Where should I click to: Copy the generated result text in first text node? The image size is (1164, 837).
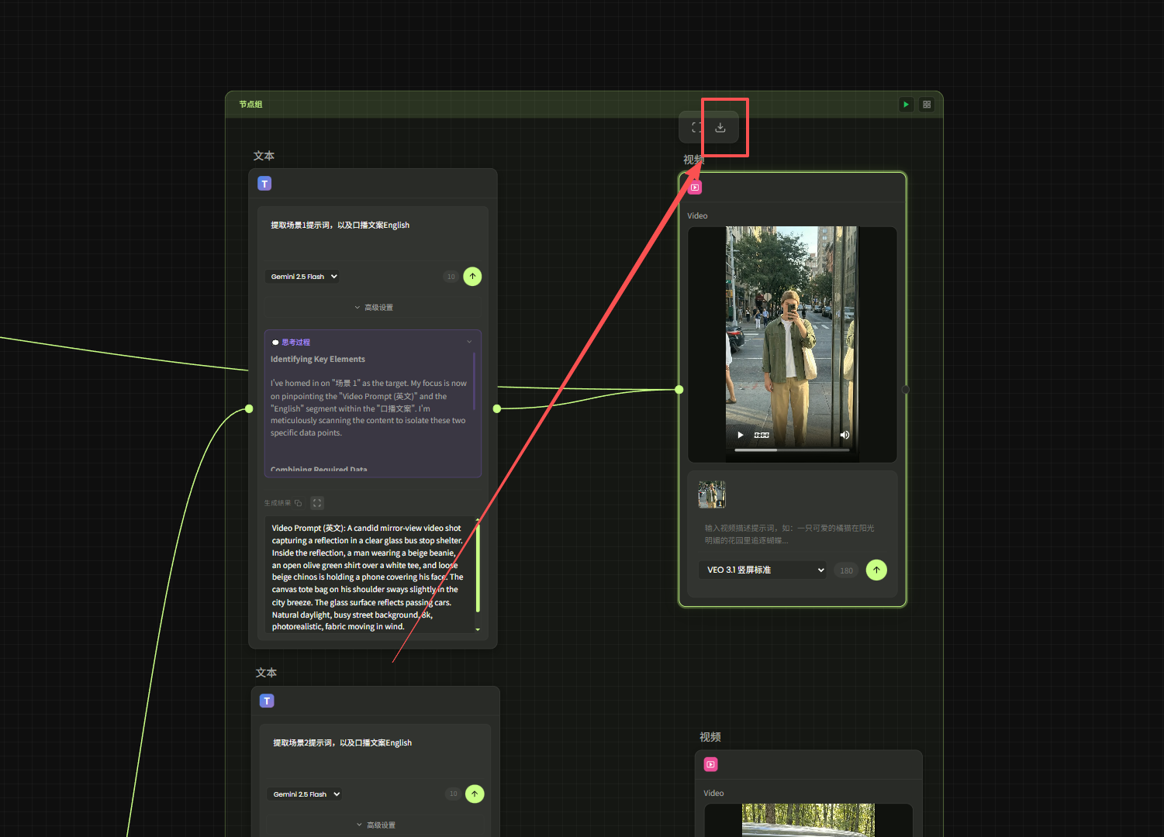coord(299,503)
